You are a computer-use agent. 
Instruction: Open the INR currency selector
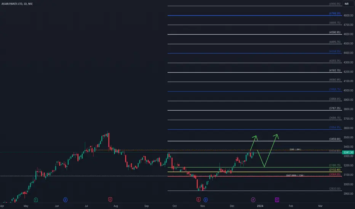click(348, 4)
